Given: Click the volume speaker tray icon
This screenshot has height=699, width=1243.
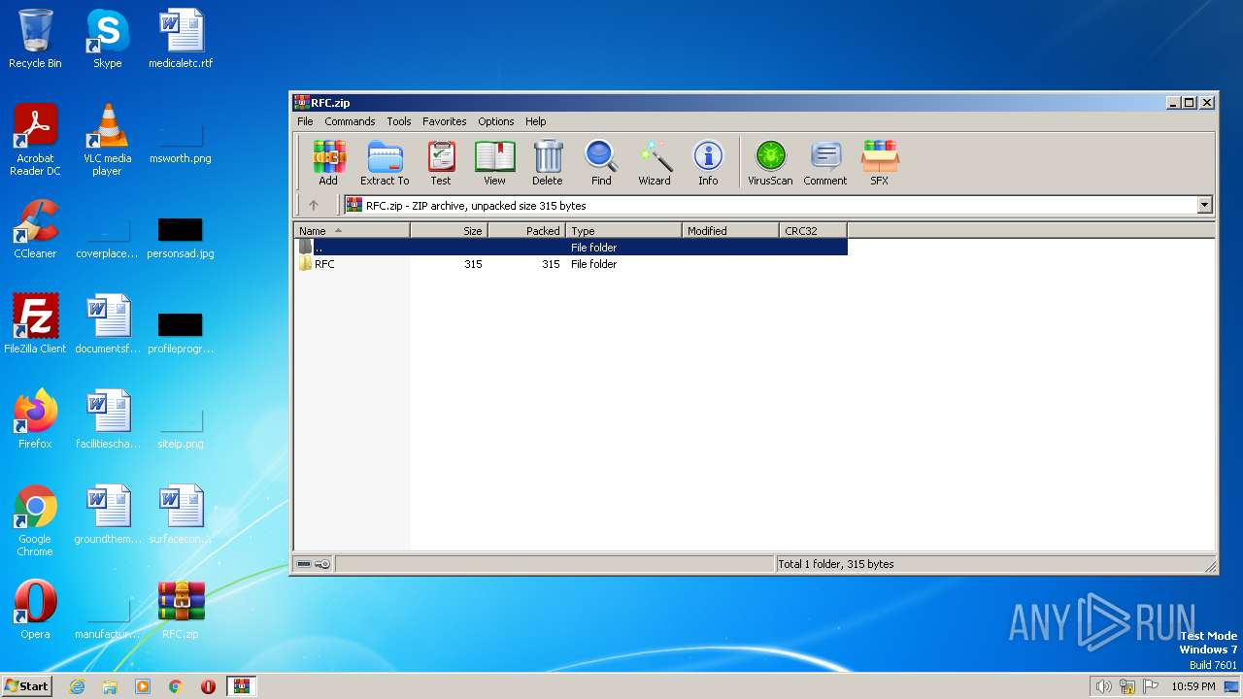Looking at the screenshot, I should (x=1103, y=686).
